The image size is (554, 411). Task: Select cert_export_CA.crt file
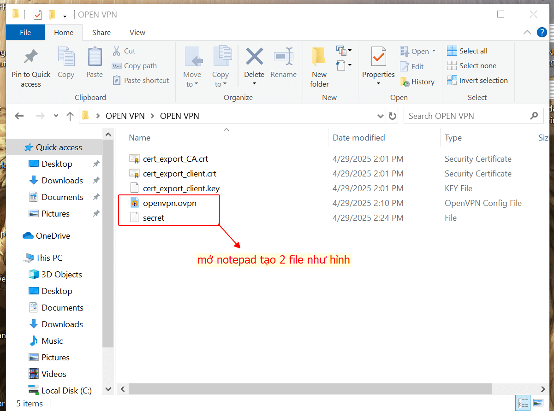click(x=175, y=159)
